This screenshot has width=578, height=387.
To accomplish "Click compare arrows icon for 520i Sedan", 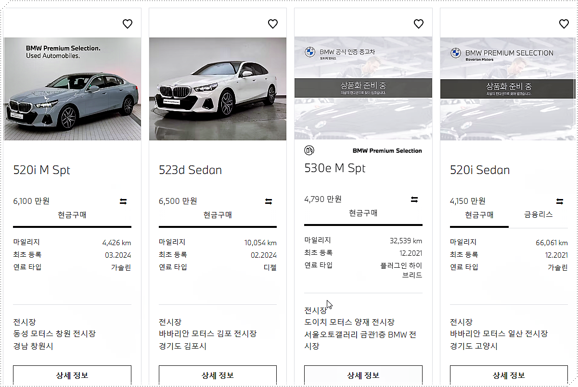I will click(x=560, y=201).
